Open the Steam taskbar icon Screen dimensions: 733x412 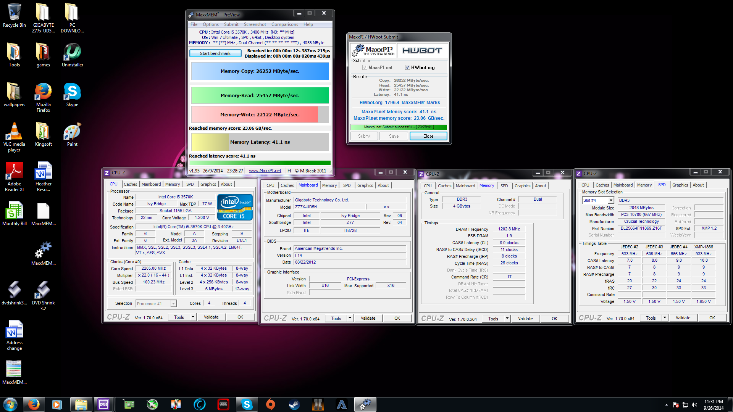click(x=294, y=404)
